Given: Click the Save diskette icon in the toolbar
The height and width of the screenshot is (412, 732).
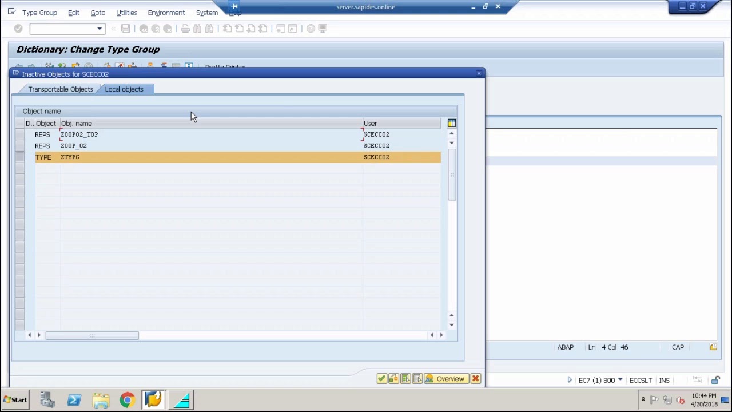Looking at the screenshot, I should pyautogui.click(x=125, y=29).
